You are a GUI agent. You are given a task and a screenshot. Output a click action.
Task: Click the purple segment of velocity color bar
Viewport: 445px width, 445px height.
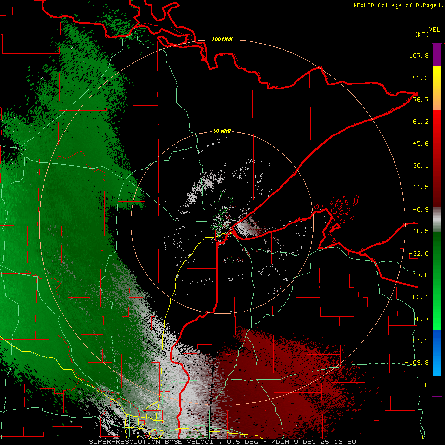tap(437, 55)
